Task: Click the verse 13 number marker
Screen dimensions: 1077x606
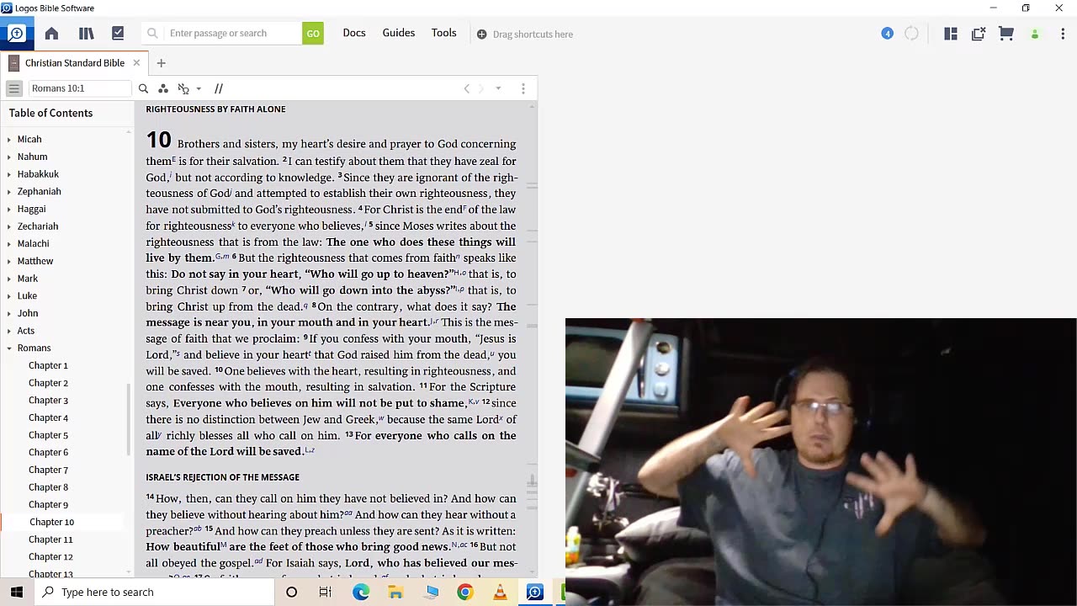Action: point(348,434)
